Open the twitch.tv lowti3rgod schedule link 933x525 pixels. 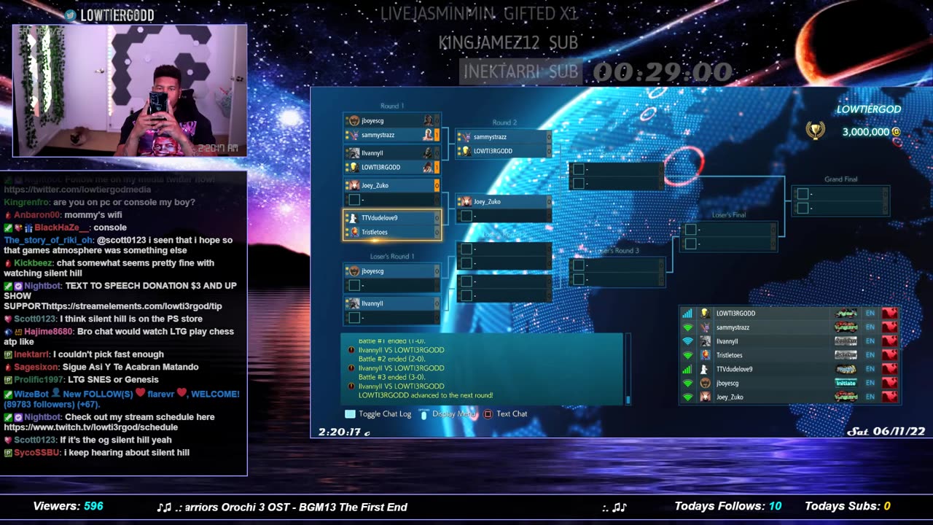pyautogui.click(x=91, y=427)
